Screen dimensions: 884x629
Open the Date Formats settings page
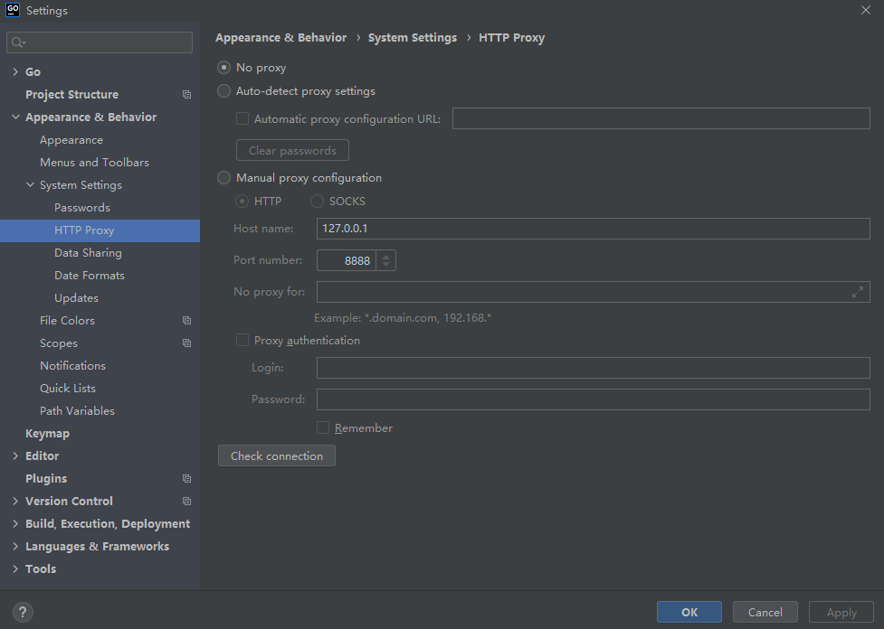pos(89,276)
